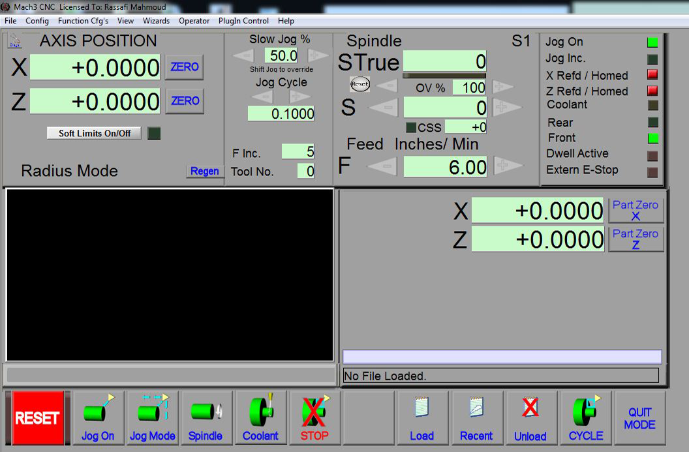Screen dimensions: 689x452
Task: Open the Config menu
Action: pos(37,21)
